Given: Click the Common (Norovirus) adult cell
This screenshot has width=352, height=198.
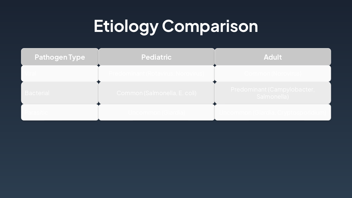Looking at the screenshot, I should point(273,73).
